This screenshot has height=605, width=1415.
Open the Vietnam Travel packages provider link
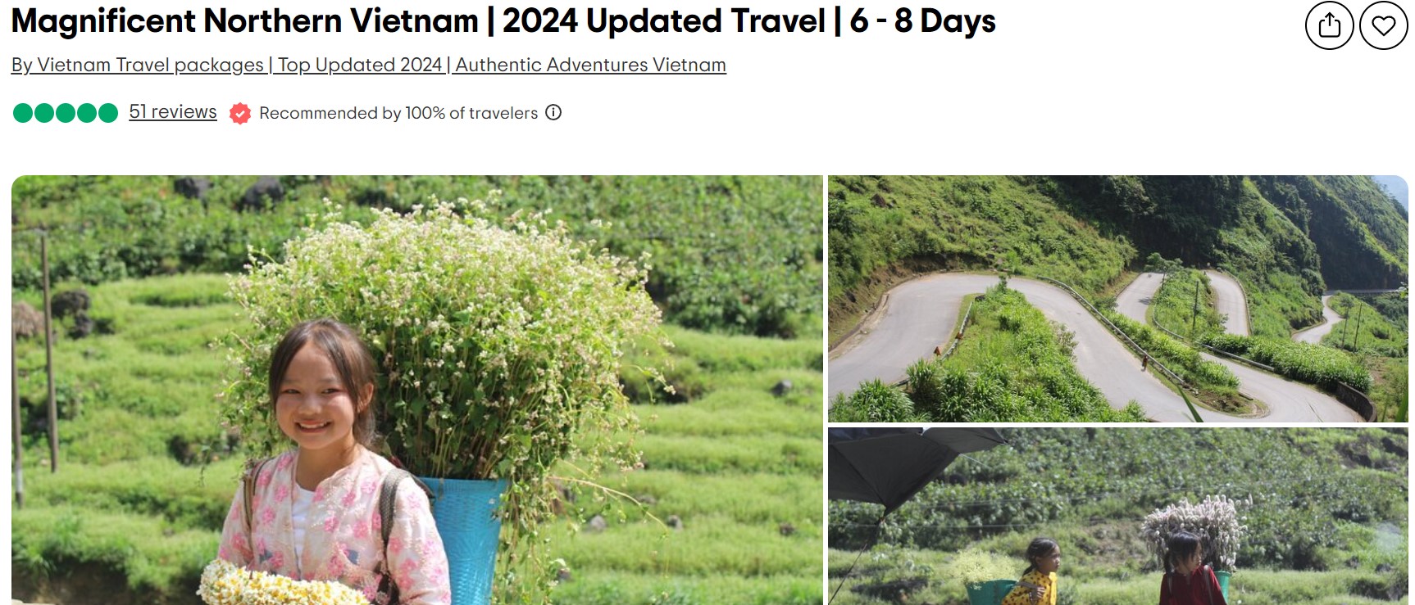[x=138, y=65]
